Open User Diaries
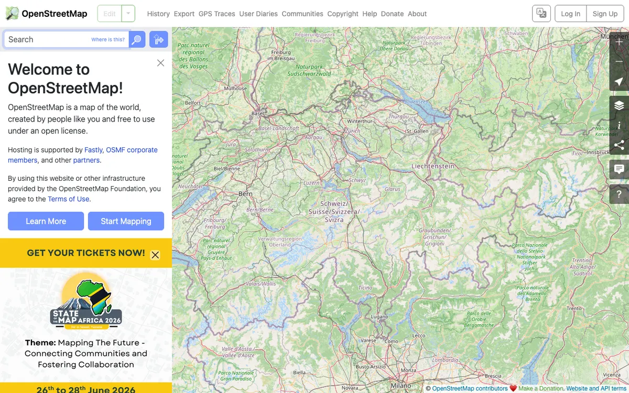The width and height of the screenshot is (629, 393). (258, 14)
